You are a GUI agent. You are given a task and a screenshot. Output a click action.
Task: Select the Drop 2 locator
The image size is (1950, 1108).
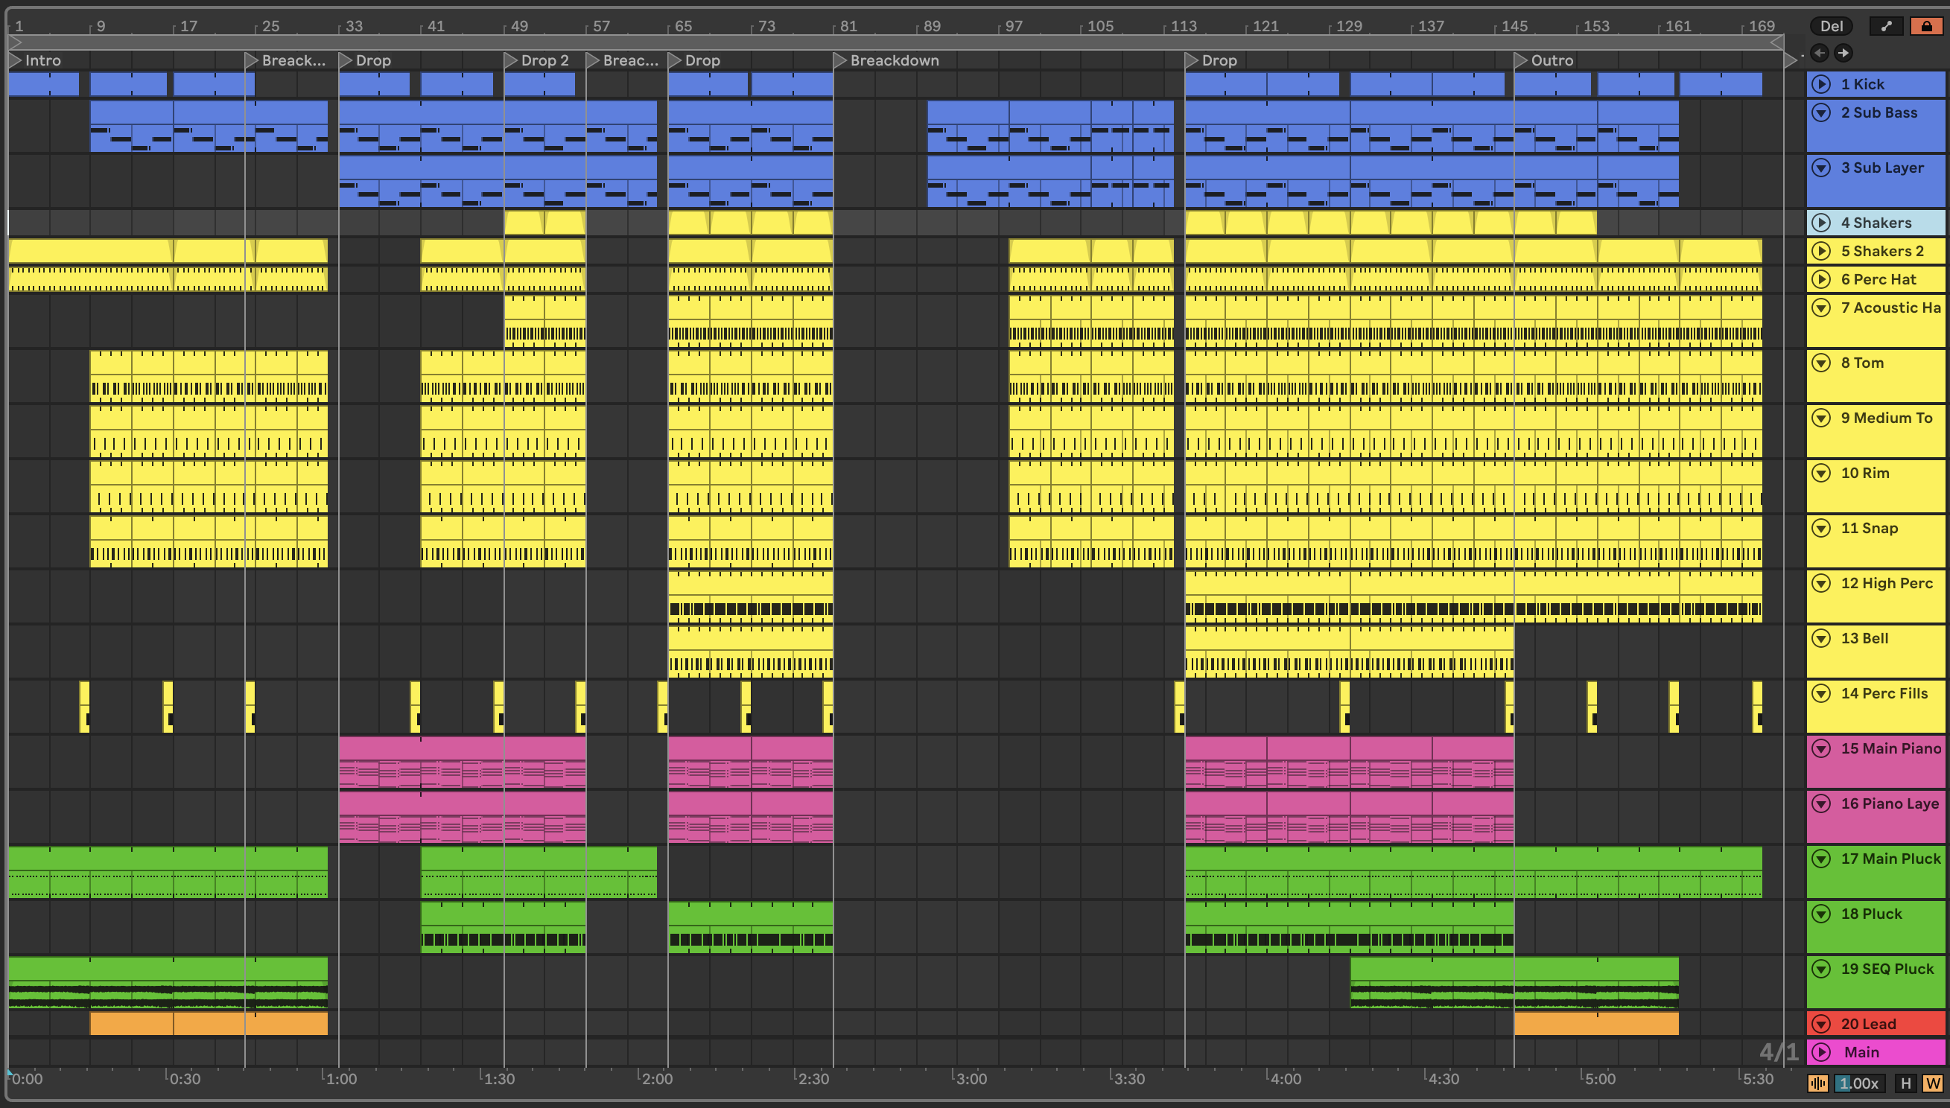tap(537, 60)
